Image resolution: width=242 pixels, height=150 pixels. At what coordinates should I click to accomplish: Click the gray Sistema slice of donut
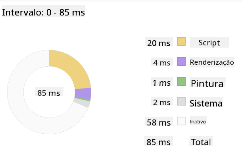[x=82, y=103]
